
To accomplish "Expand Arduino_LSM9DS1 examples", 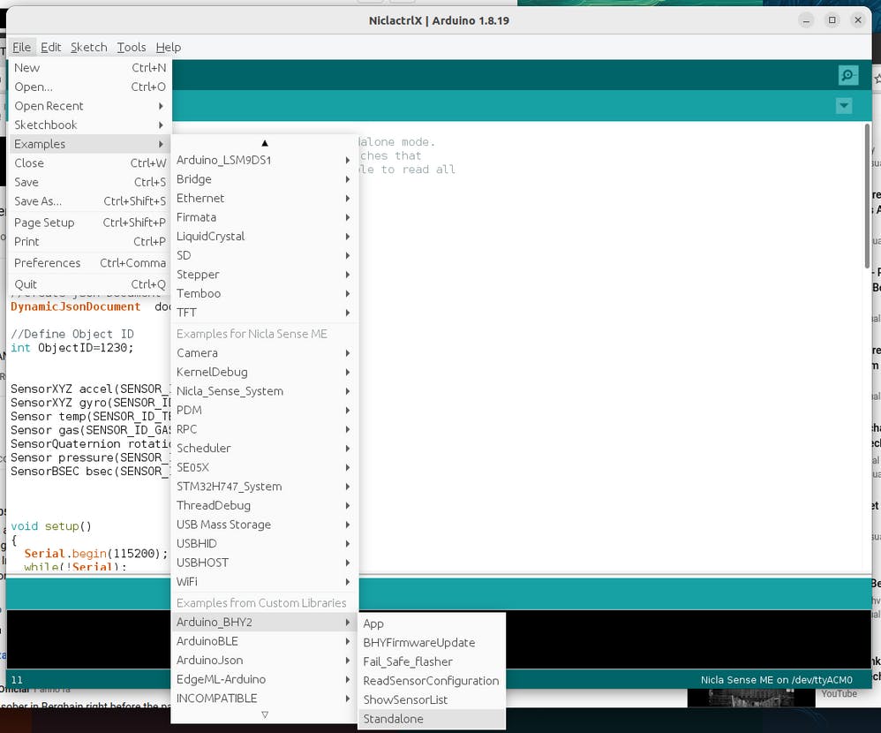I will tap(264, 160).
